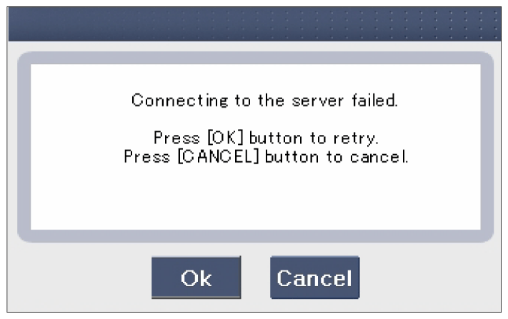Screen dimensions: 508x319
Task: Click the word "cancel." ending the last line
Action: point(379,157)
